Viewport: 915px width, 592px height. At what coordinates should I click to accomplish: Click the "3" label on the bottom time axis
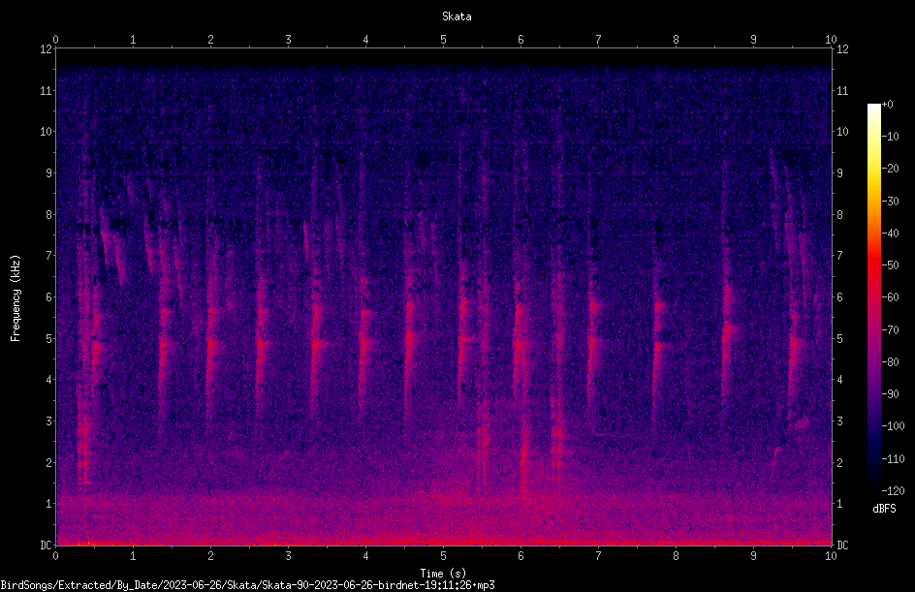click(x=288, y=556)
